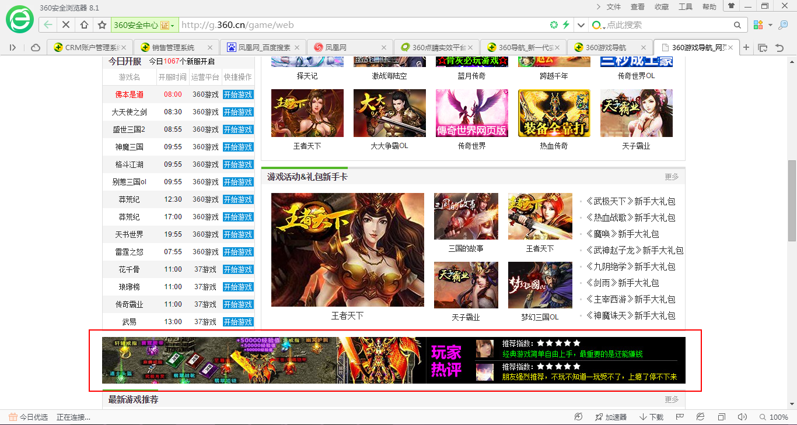Screen dimensions: 797x425
Task: Click the T-shirt skin theme icon in titlebar
Action: coord(731,6)
